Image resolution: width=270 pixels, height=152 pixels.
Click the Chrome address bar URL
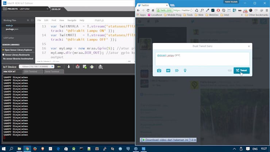[x=181, y=10]
